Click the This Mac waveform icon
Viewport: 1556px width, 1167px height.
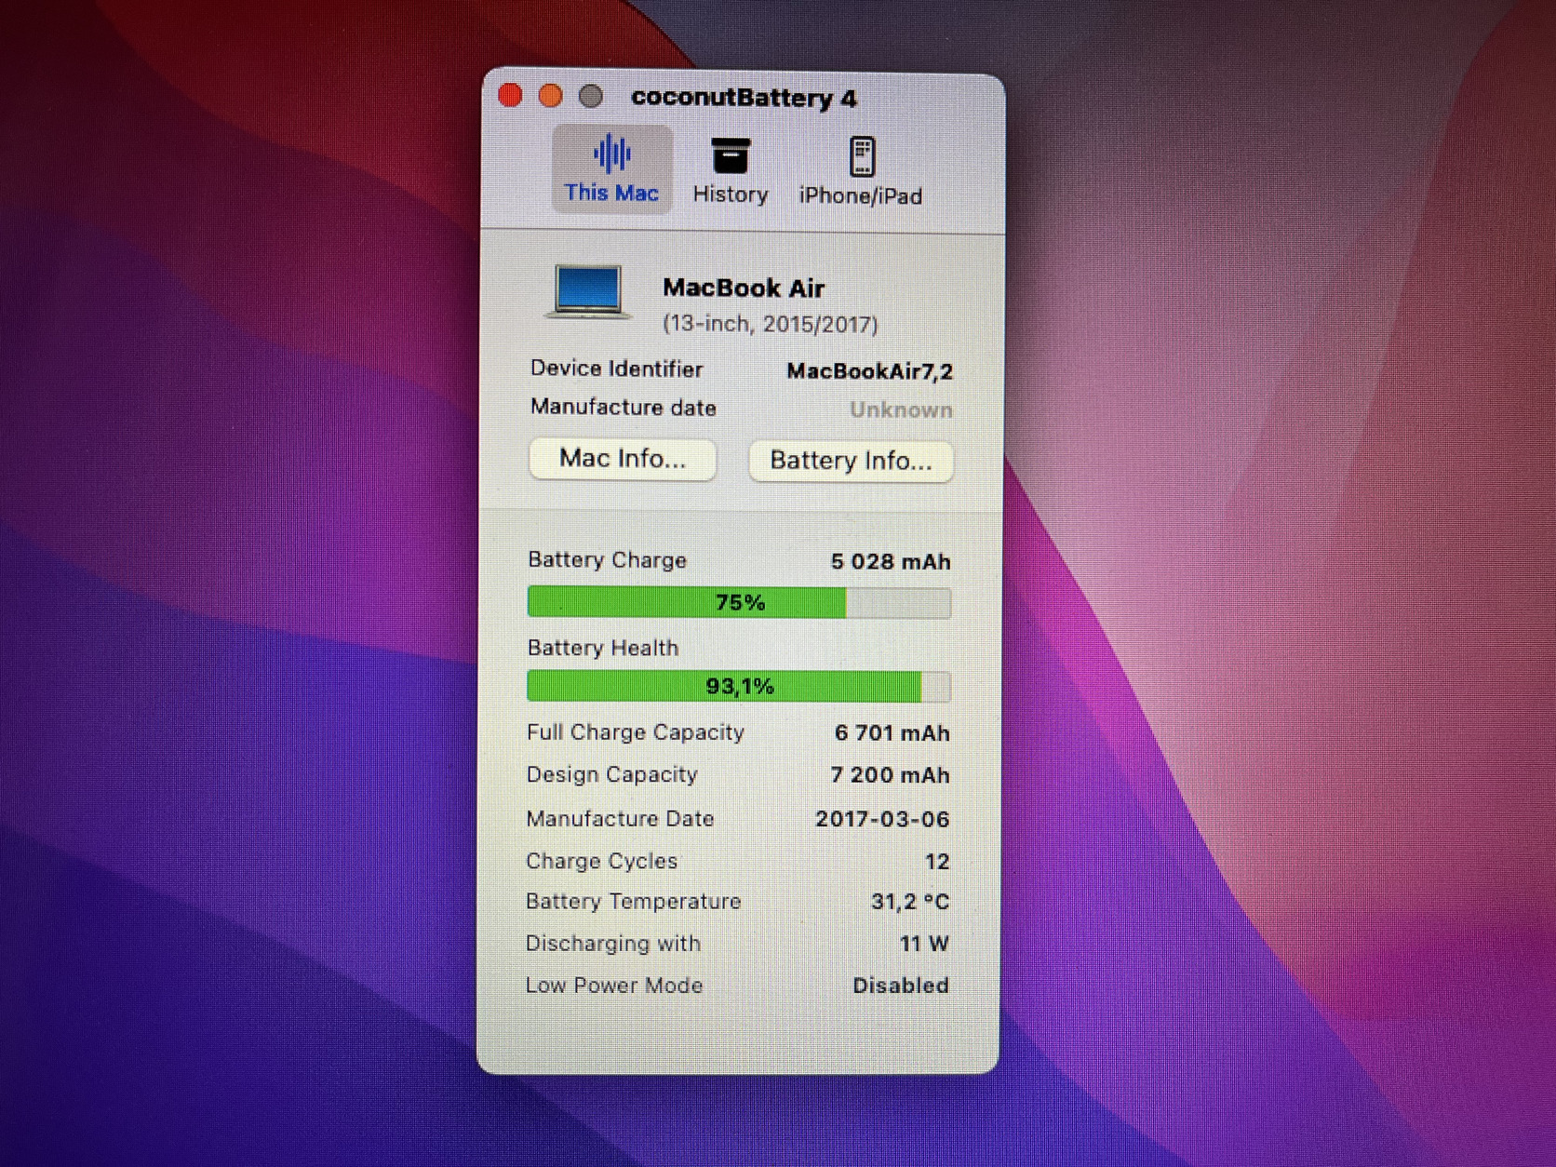[x=612, y=154]
